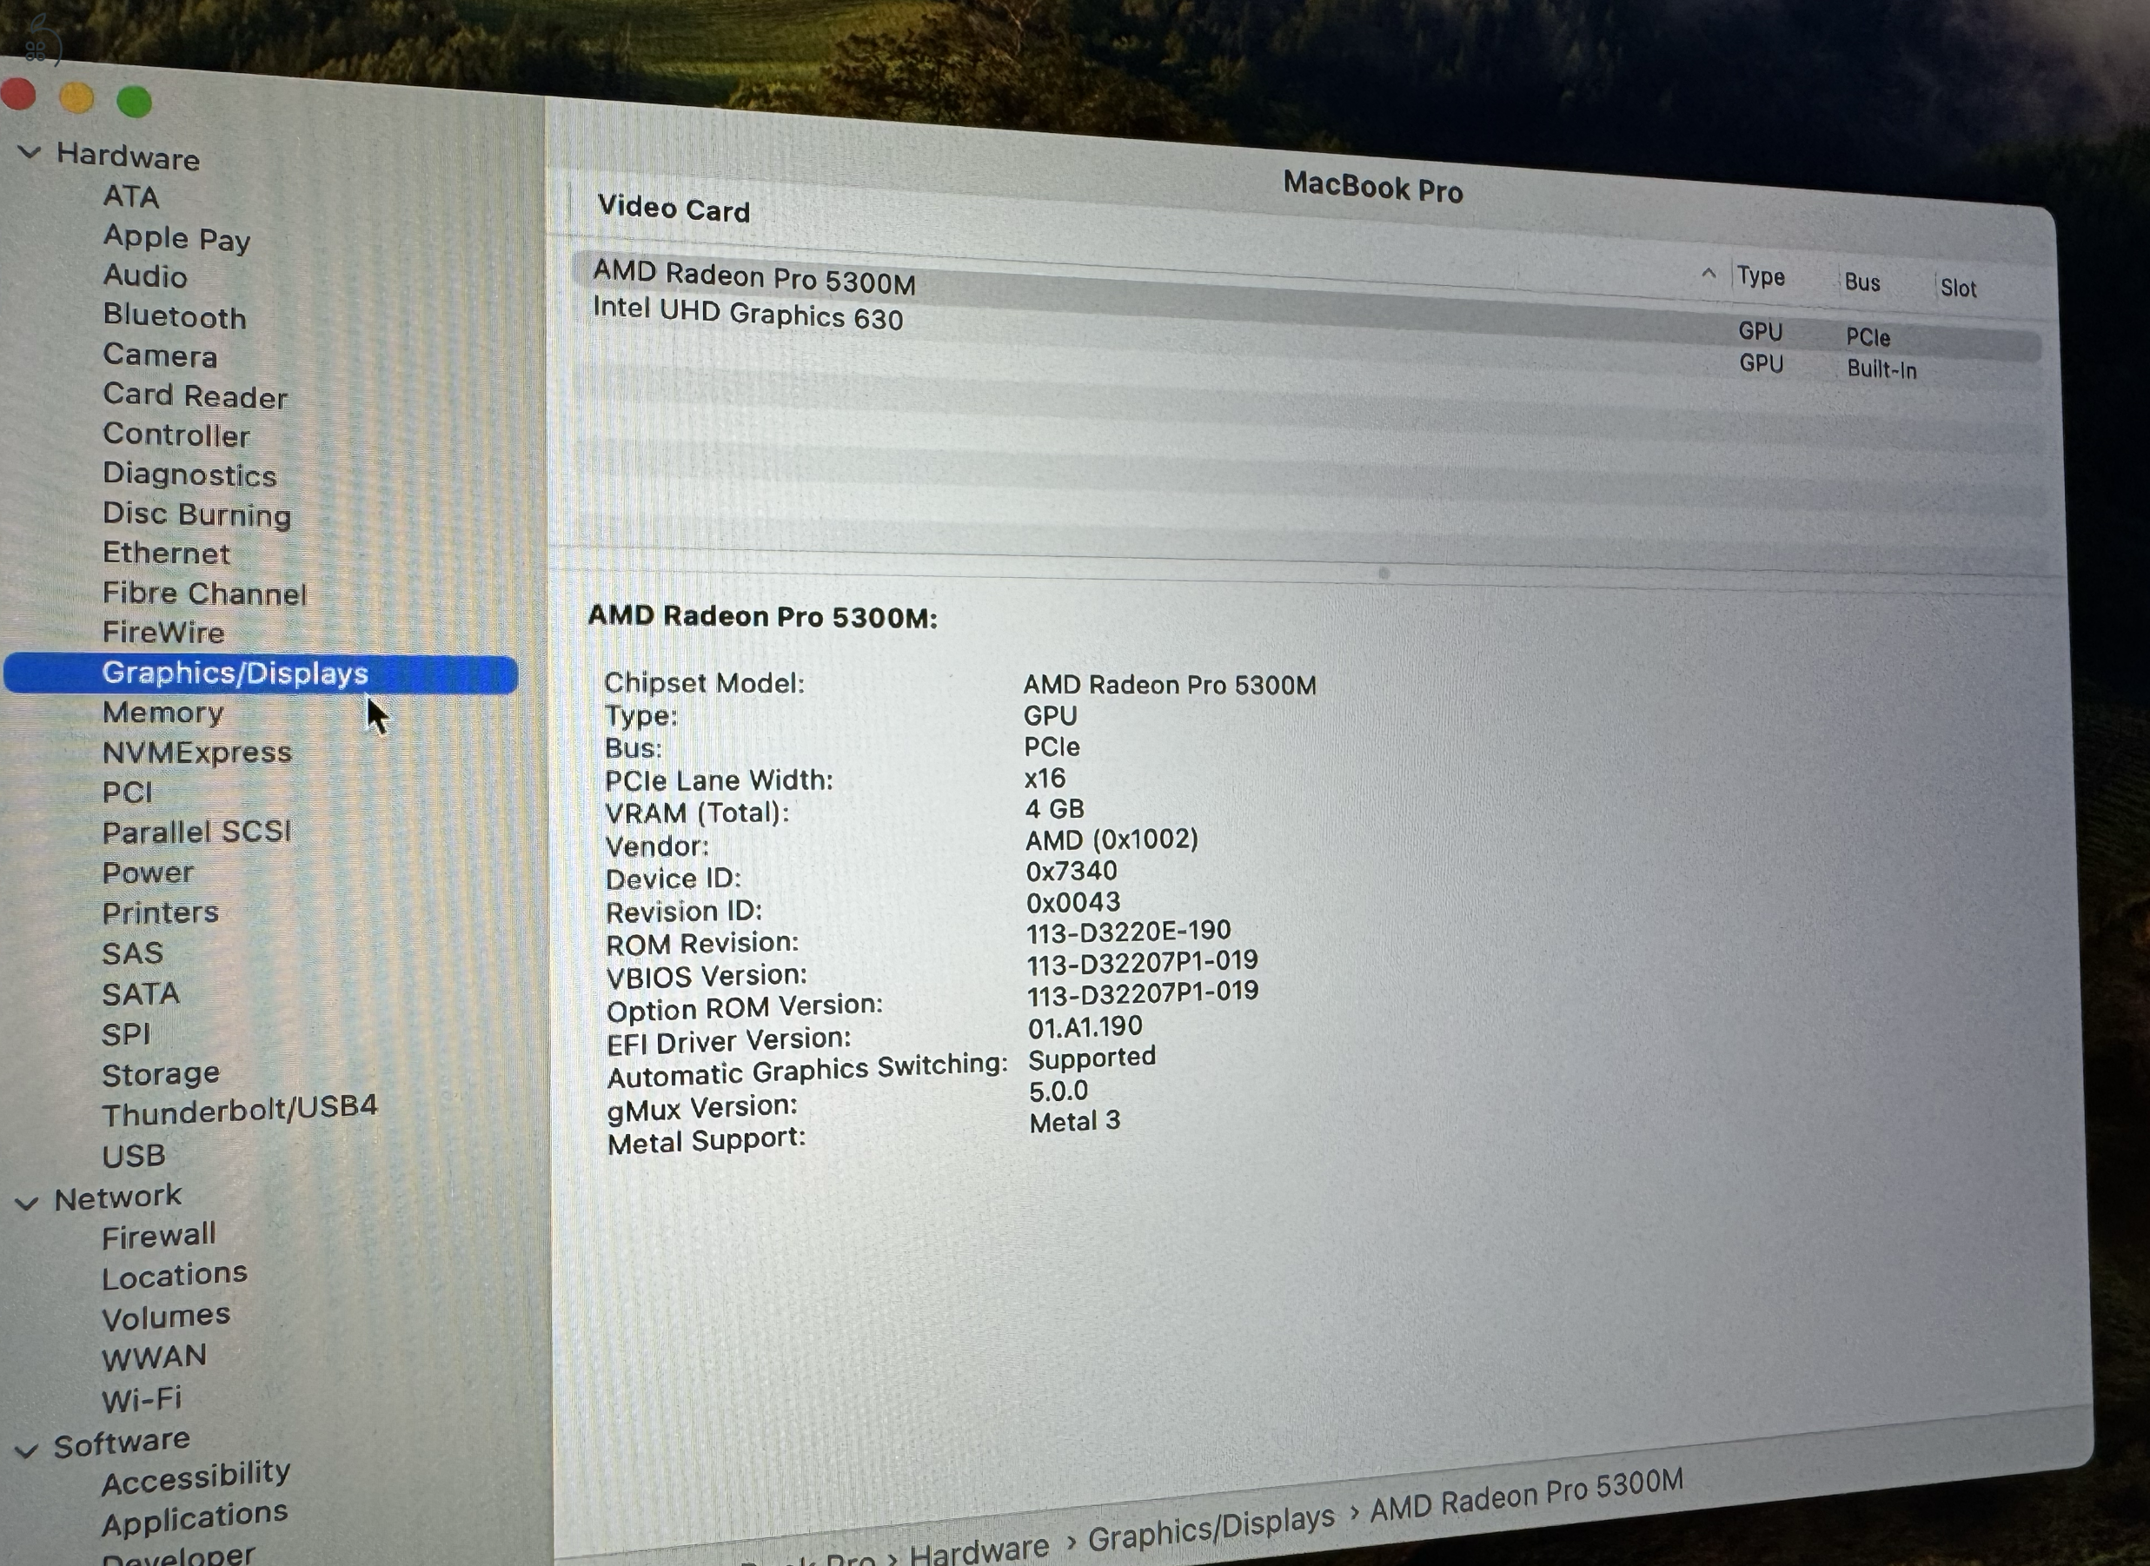Select PCI in the sidebar

(x=127, y=792)
